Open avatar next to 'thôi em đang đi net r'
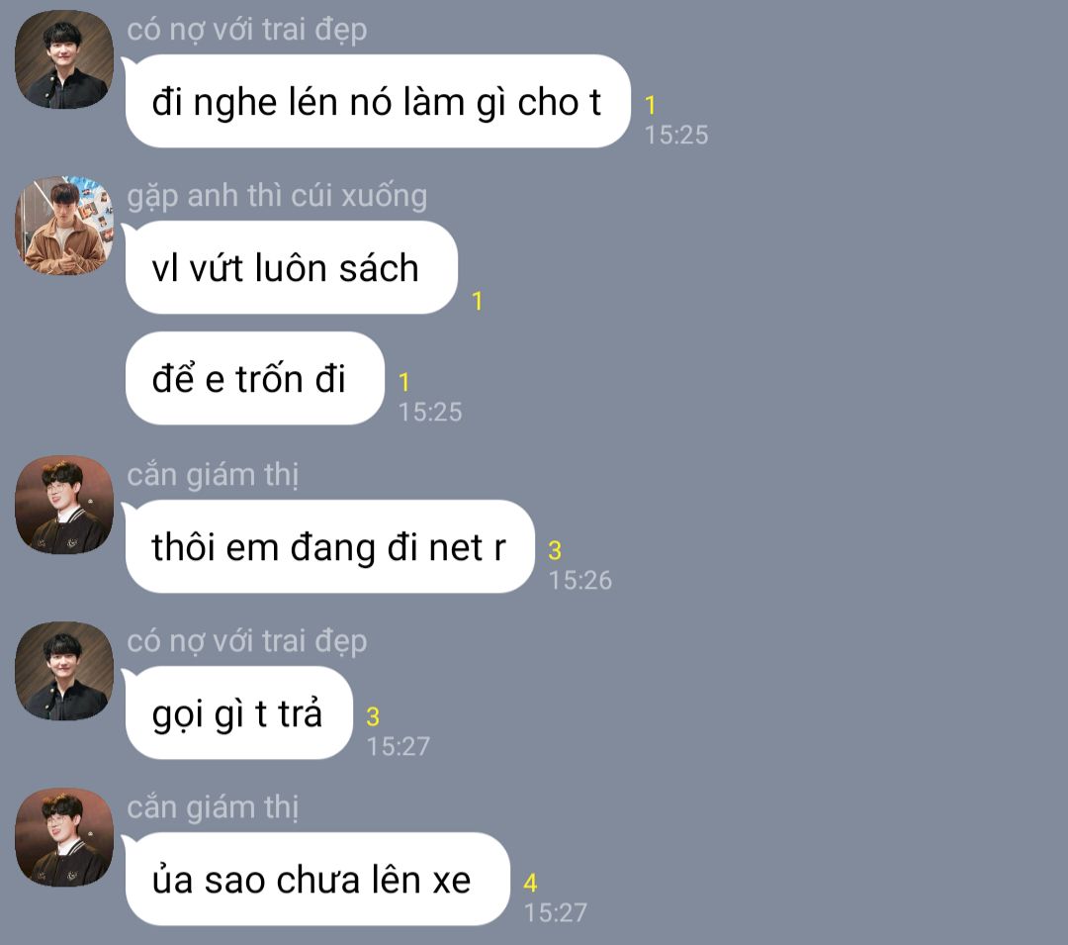The width and height of the screenshot is (1068, 945). pos(64,505)
